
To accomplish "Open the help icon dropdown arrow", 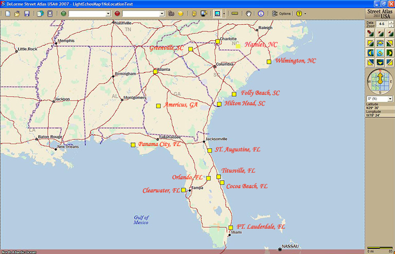I will point(306,13).
